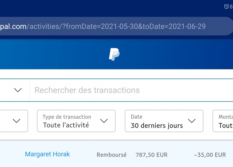Click the PayPal logo in the header
The image size is (233, 167).
pos(114,54)
